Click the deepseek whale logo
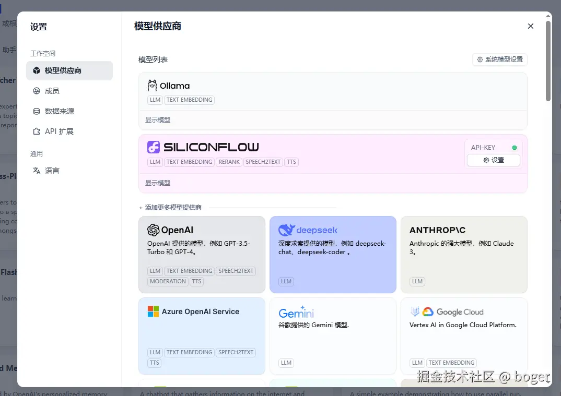The height and width of the screenshot is (396, 561). click(287, 230)
